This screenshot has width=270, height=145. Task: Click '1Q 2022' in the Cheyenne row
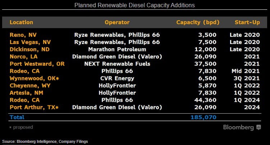247,86
